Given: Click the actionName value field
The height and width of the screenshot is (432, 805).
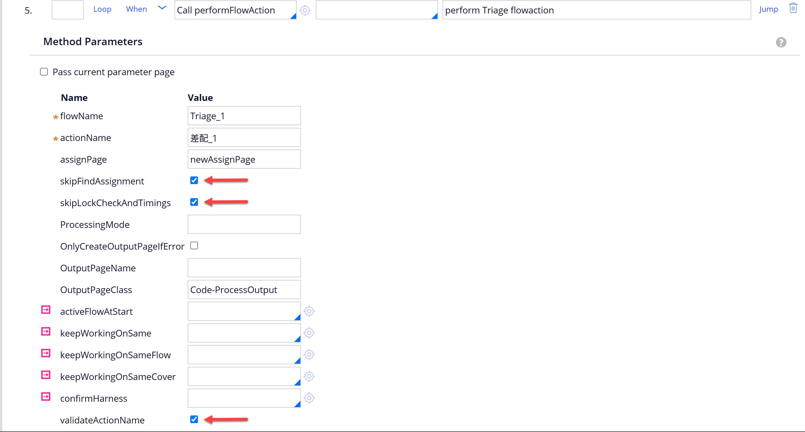Looking at the screenshot, I should pyautogui.click(x=244, y=138).
